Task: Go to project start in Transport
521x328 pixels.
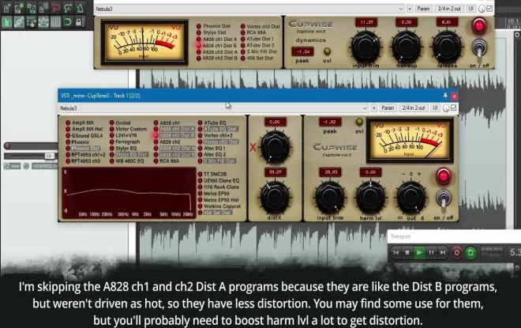Action: (x=395, y=253)
